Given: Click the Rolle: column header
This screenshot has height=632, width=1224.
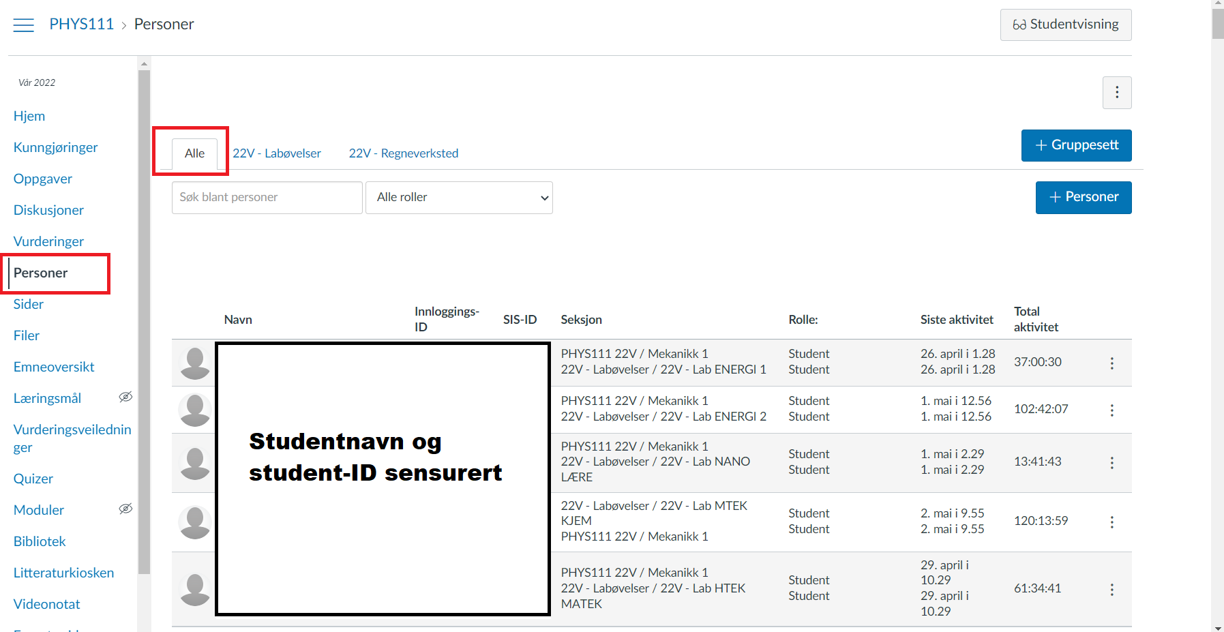Looking at the screenshot, I should pyautogui.click(x=803, y=320).
